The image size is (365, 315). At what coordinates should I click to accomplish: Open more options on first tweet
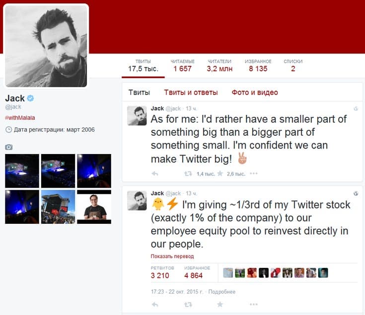(254, 174)
